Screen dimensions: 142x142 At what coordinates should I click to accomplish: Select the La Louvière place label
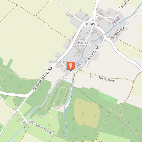(58, 61)
